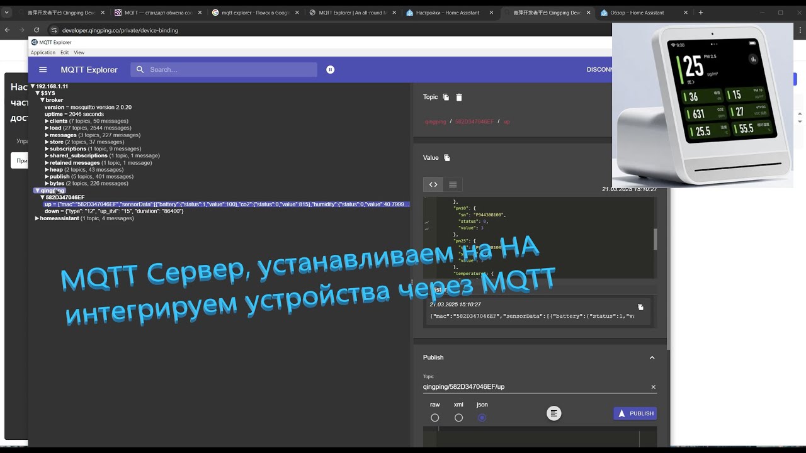Expand the load topic node

point(47,128)
